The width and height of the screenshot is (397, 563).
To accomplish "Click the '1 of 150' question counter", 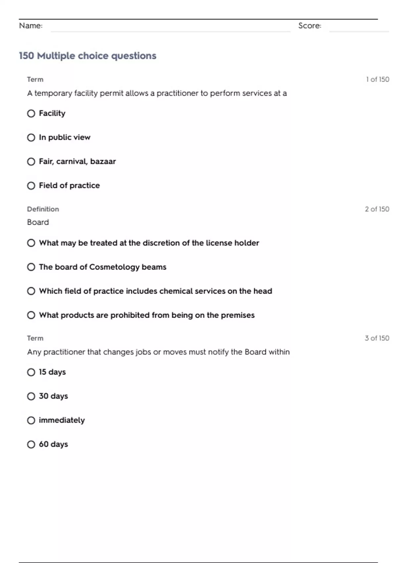I will tap(377, 79).
